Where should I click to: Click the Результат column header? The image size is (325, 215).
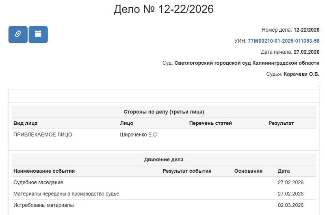click(281, 123)
